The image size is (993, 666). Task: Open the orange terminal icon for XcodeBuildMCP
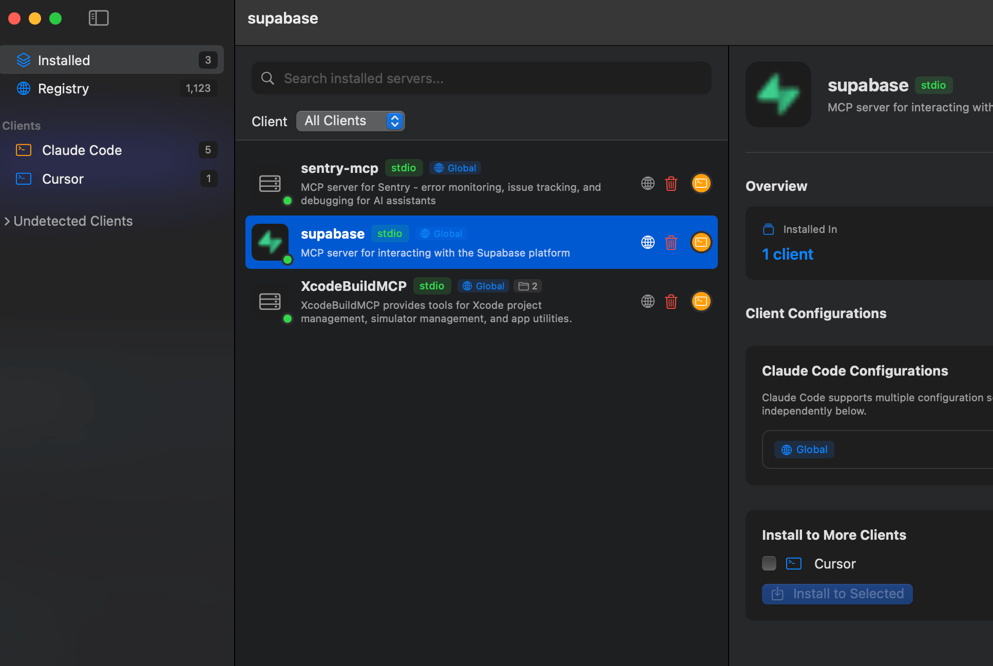point(701,301)
